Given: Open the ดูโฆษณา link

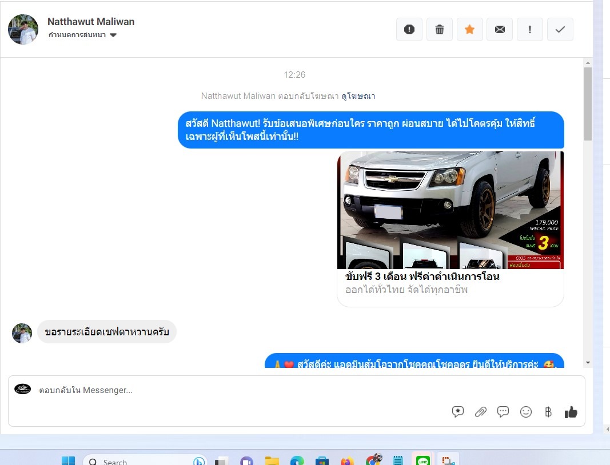Looking at the screenshot, I should (358, 96).
